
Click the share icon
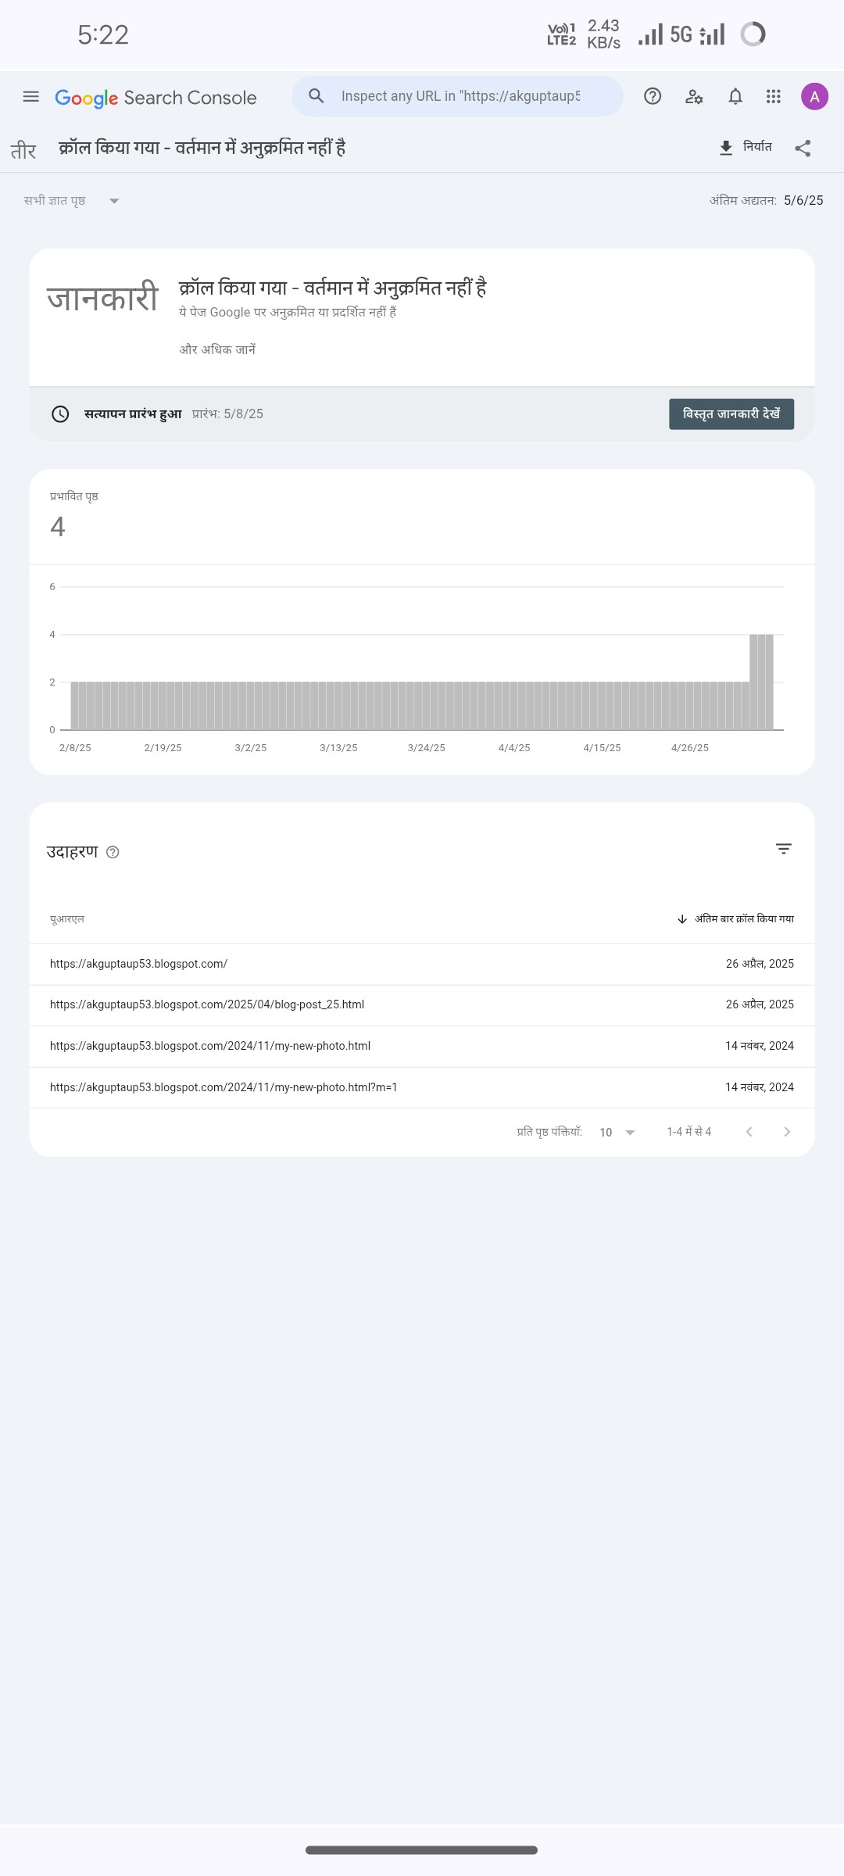tap(803, 148)
